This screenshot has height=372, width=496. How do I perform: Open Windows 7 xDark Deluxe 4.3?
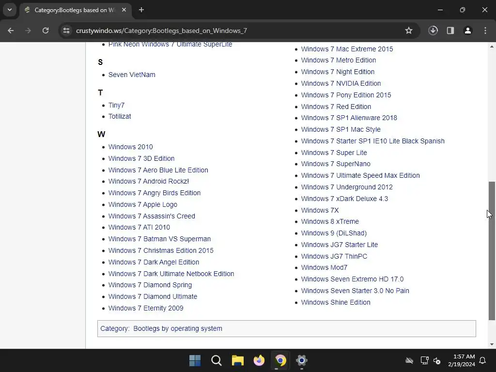click(x=344, y=199)
